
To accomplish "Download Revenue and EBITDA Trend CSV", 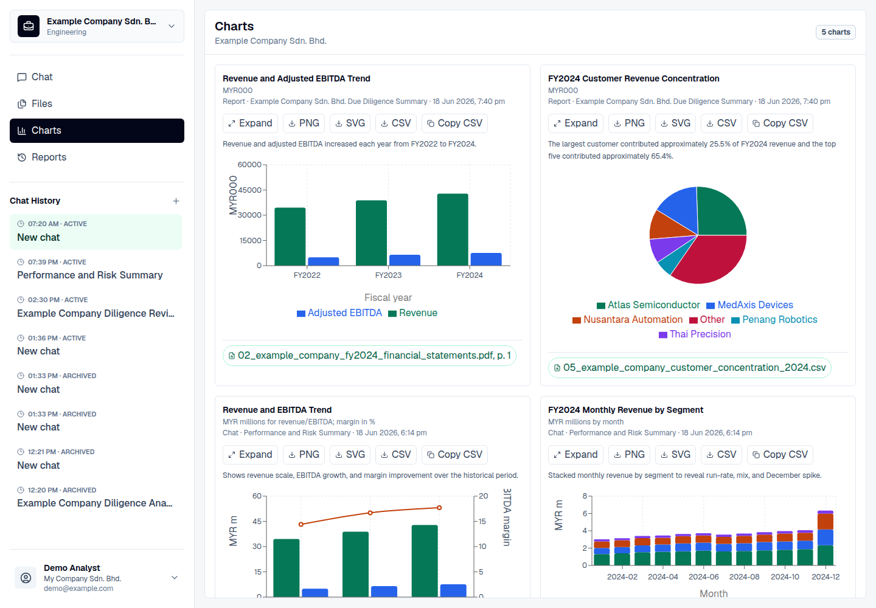I will 396,455.
